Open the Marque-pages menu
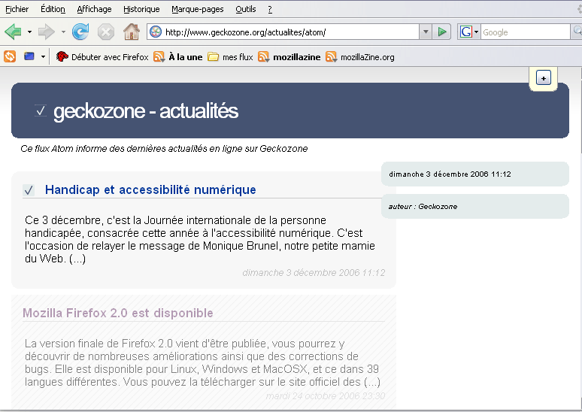582x412 pixels. (198, 9)
